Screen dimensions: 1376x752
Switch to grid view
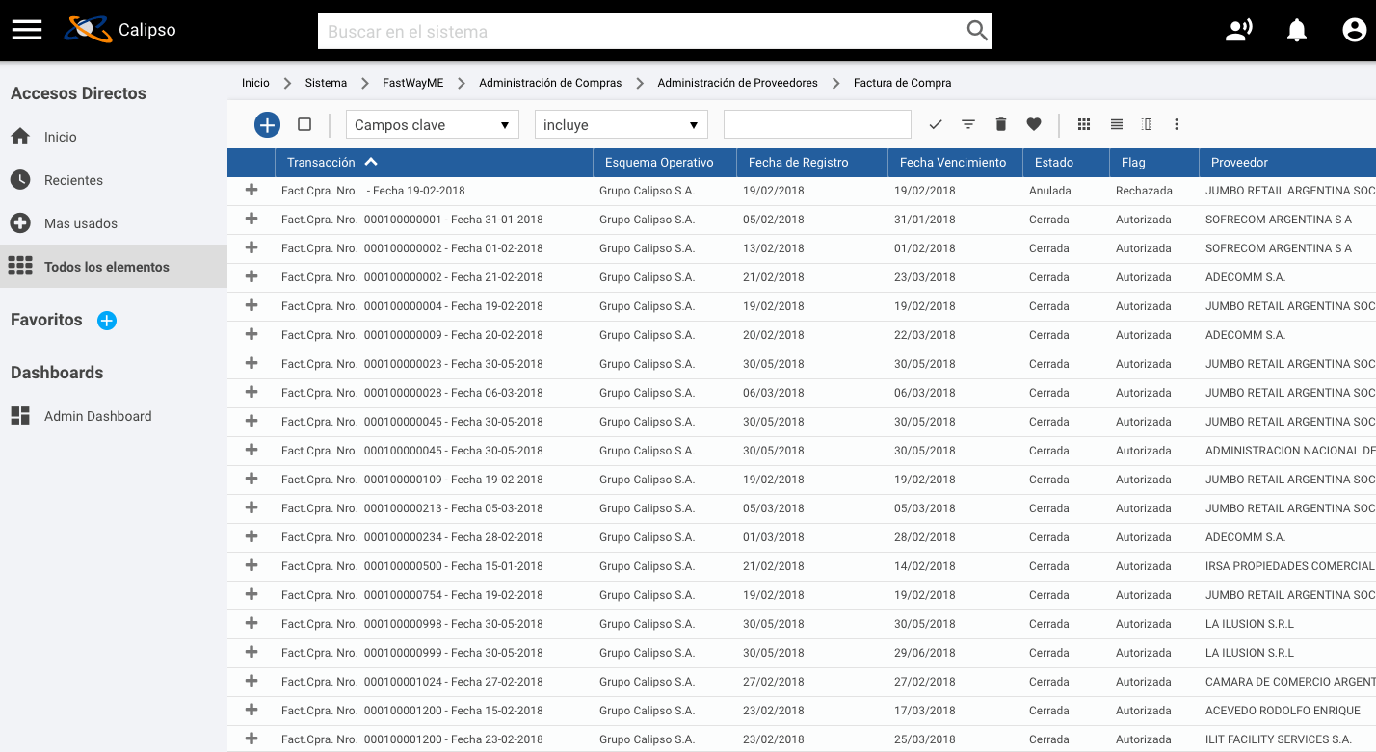[1084, 124]
